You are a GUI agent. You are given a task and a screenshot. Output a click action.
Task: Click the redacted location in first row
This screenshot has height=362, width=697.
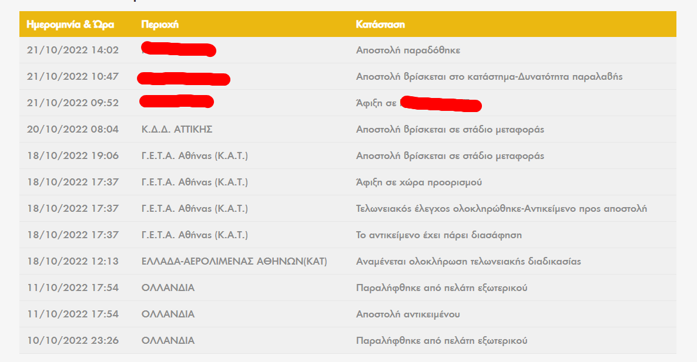[179, 49]
